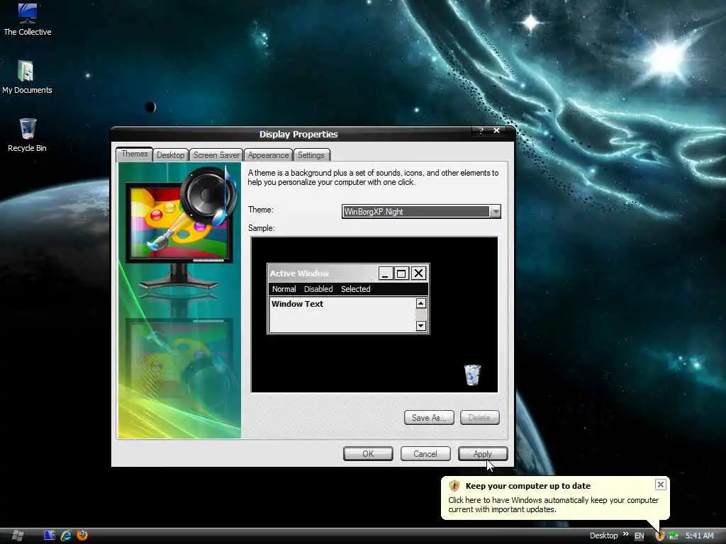Click minimize button in sample Active Window
This screenshot has height=544, width=726.
pos(385,273)
